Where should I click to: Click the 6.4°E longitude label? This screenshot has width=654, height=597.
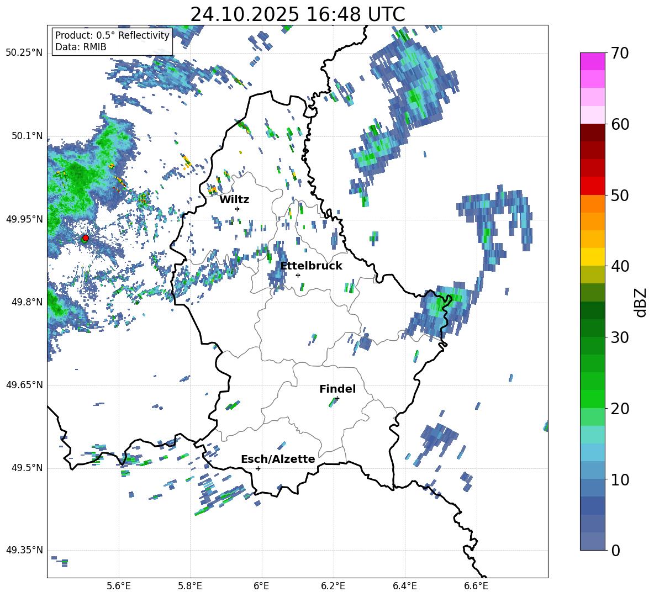404,586
